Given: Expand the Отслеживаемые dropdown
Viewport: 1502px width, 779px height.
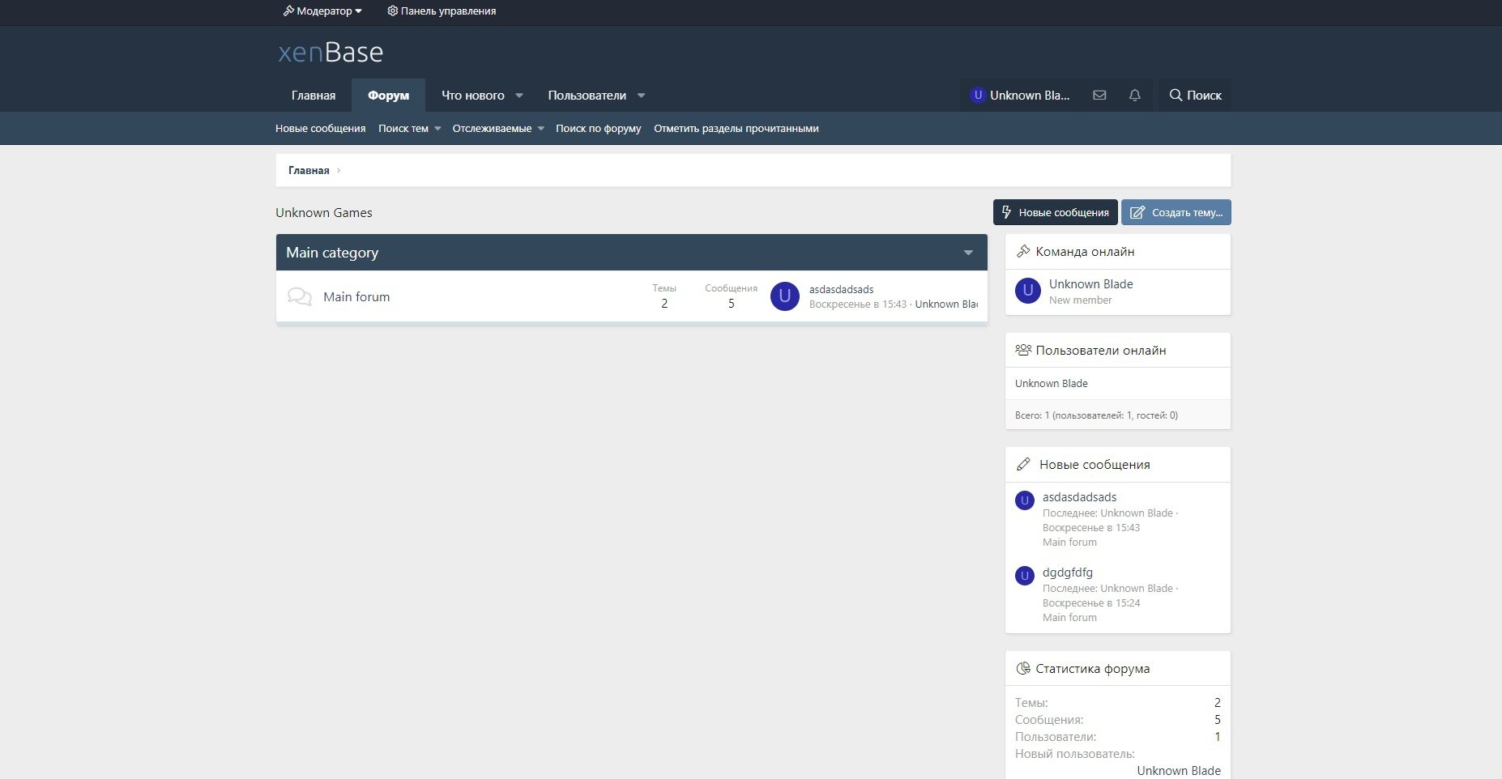Looking at the screenshot, I should [540, 129].
